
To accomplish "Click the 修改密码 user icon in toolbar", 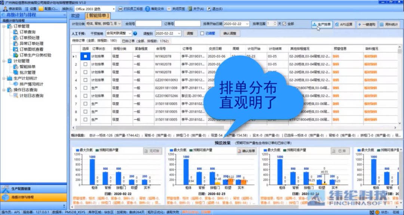I will (5, 9).
